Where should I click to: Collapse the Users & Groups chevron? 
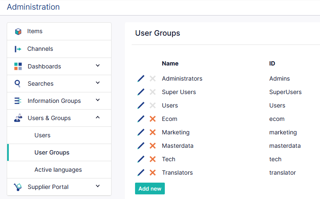[x=98, y=117]
